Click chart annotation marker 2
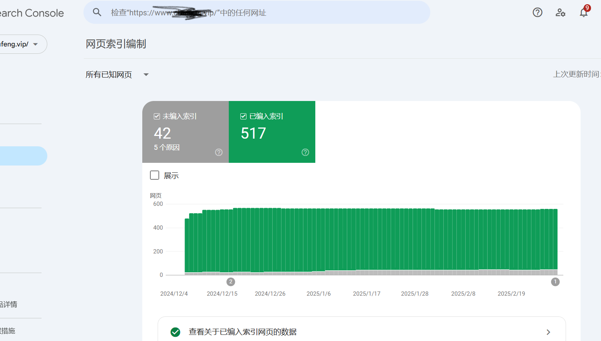This screenshot has width=601, height=341. tap(231, 282)
